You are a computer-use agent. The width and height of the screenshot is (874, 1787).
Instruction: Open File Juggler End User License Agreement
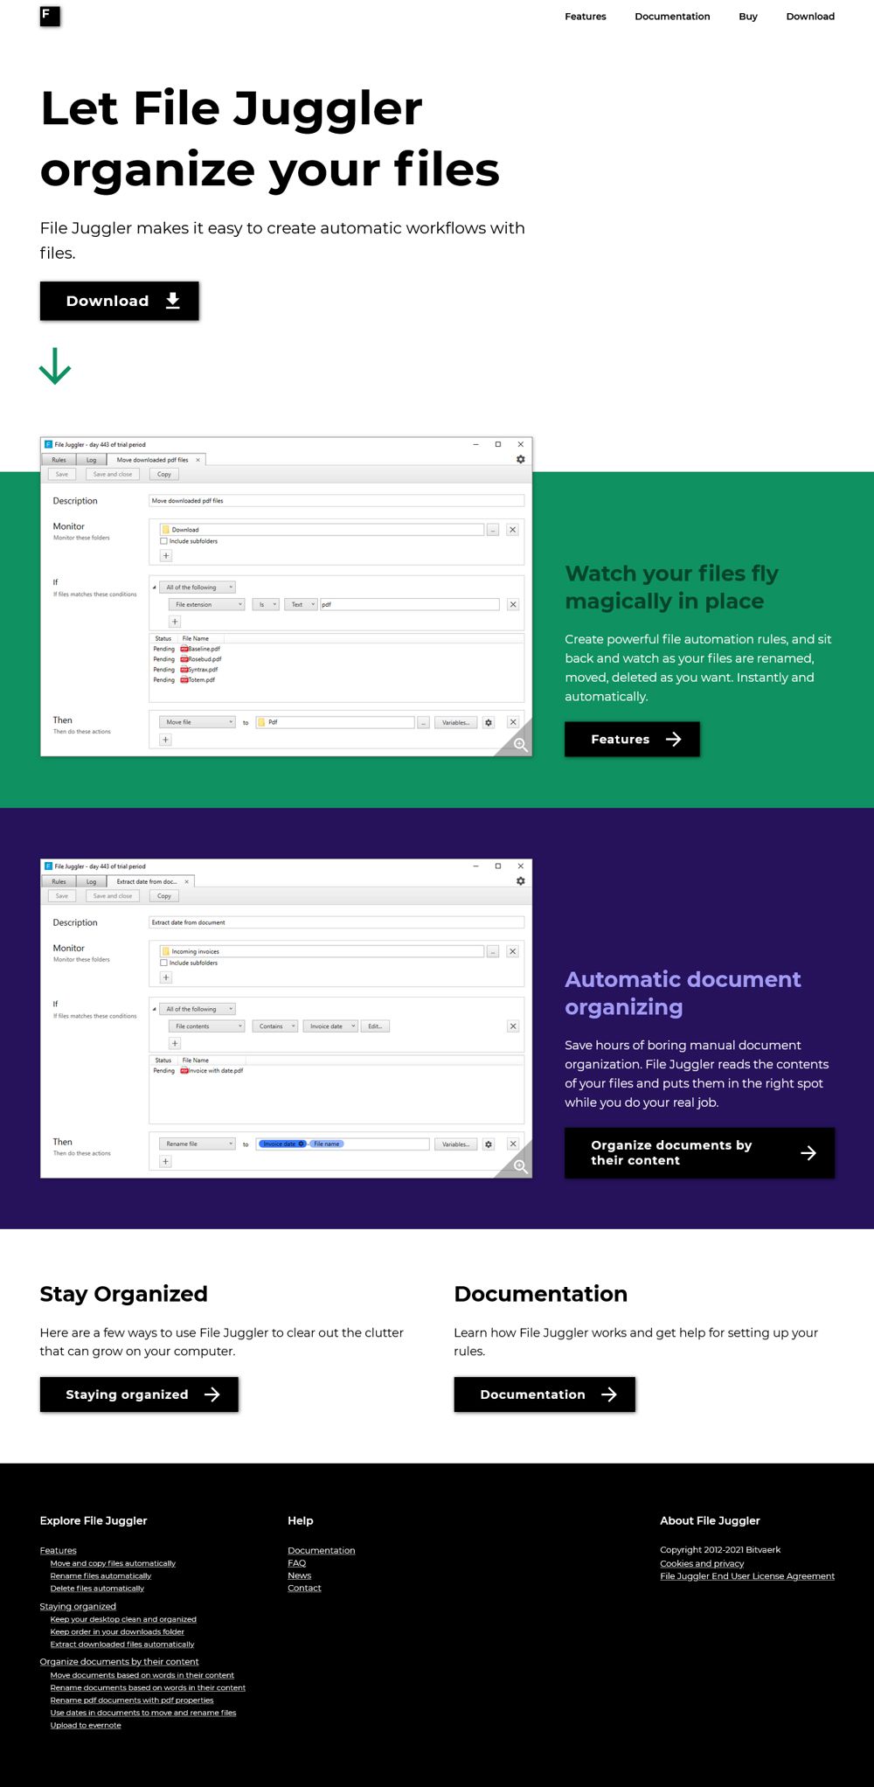[747, 1576]
